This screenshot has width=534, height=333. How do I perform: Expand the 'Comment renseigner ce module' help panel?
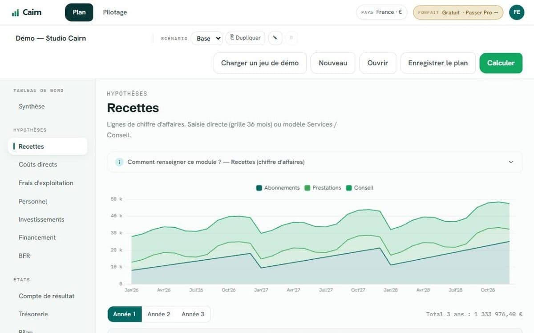pyautogui.click(x=315, y=162)
